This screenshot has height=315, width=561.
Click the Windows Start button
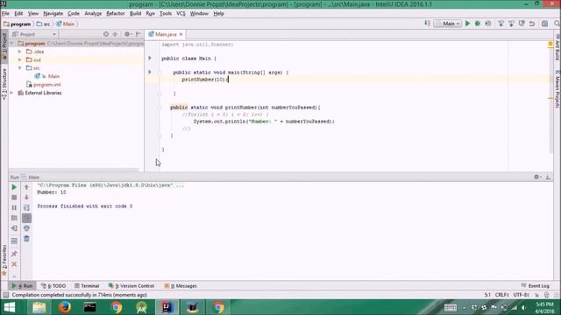pos(9,307)
